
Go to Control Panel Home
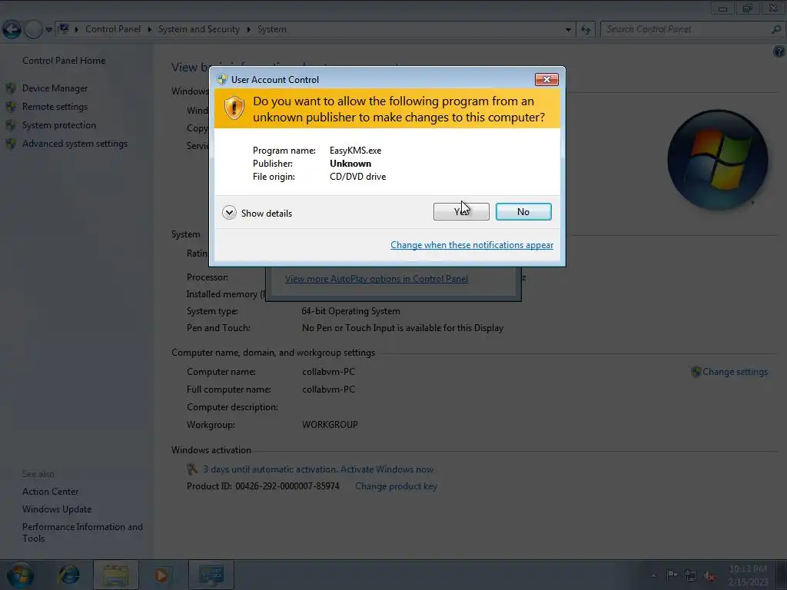point(64,61)
